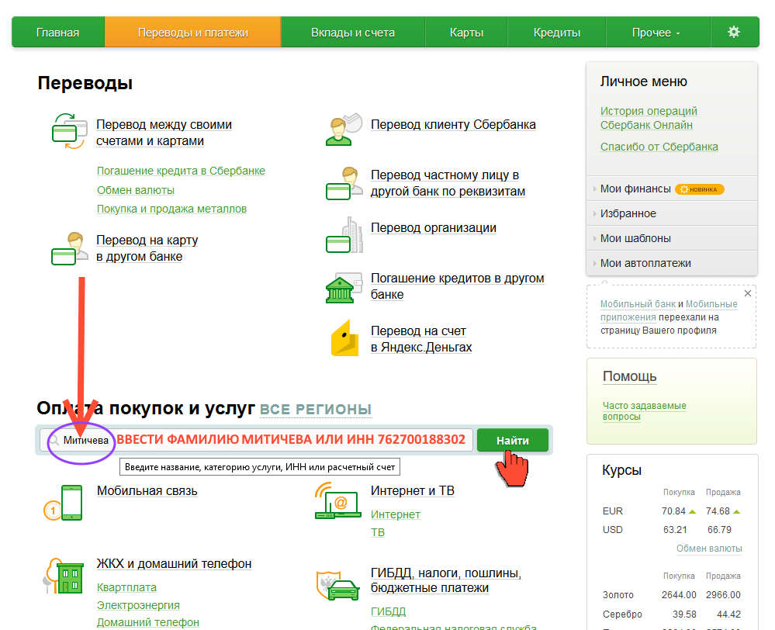Viewport: 775px width, 630px height.
Task: Click the Обмен валюты link under rates
Action: (x=709, y=549)
